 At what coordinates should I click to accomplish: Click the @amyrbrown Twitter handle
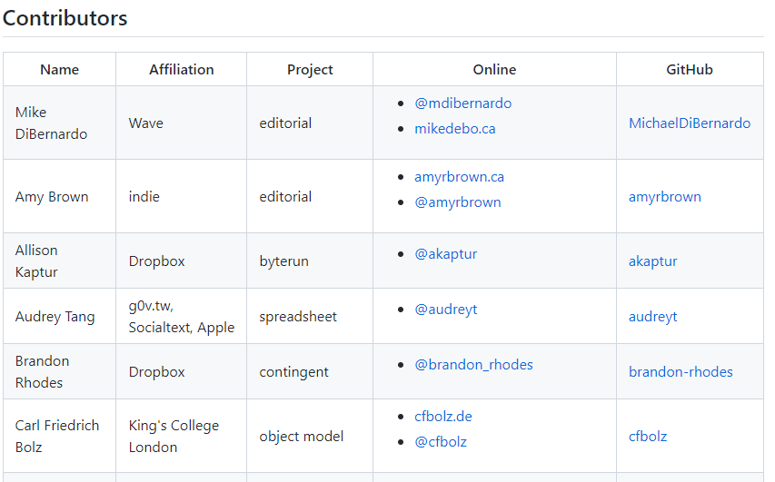pyautogui.click(x=458, y=202)
